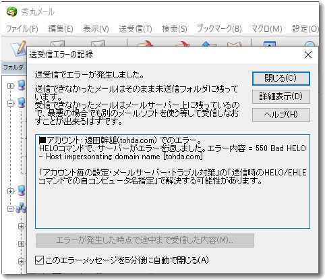Select the second account computer icon in folder tree
325x280 pixels.
[22, 103]
